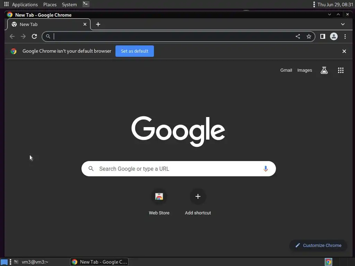Screen dimensions: 355x266
Task: Click the clock showing Thu Jun 29, 08:31
Action: pos(335,5)
